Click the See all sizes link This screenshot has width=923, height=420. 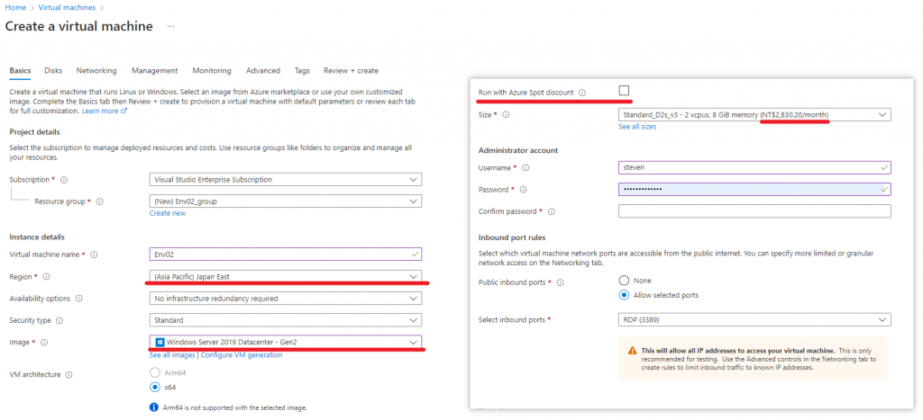(637, 126)
